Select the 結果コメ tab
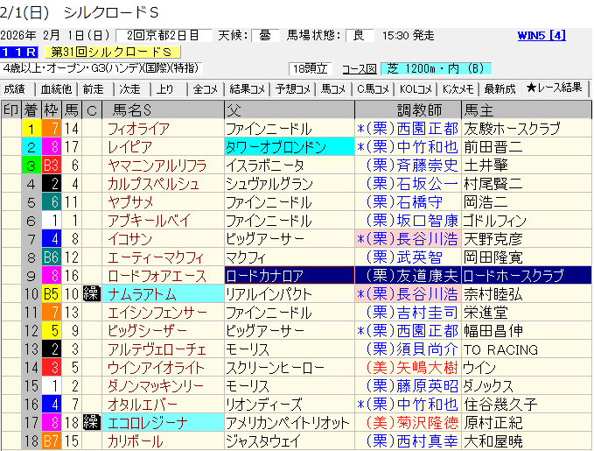The width and height of the screenshot is (594, 451). pos(248,88)
